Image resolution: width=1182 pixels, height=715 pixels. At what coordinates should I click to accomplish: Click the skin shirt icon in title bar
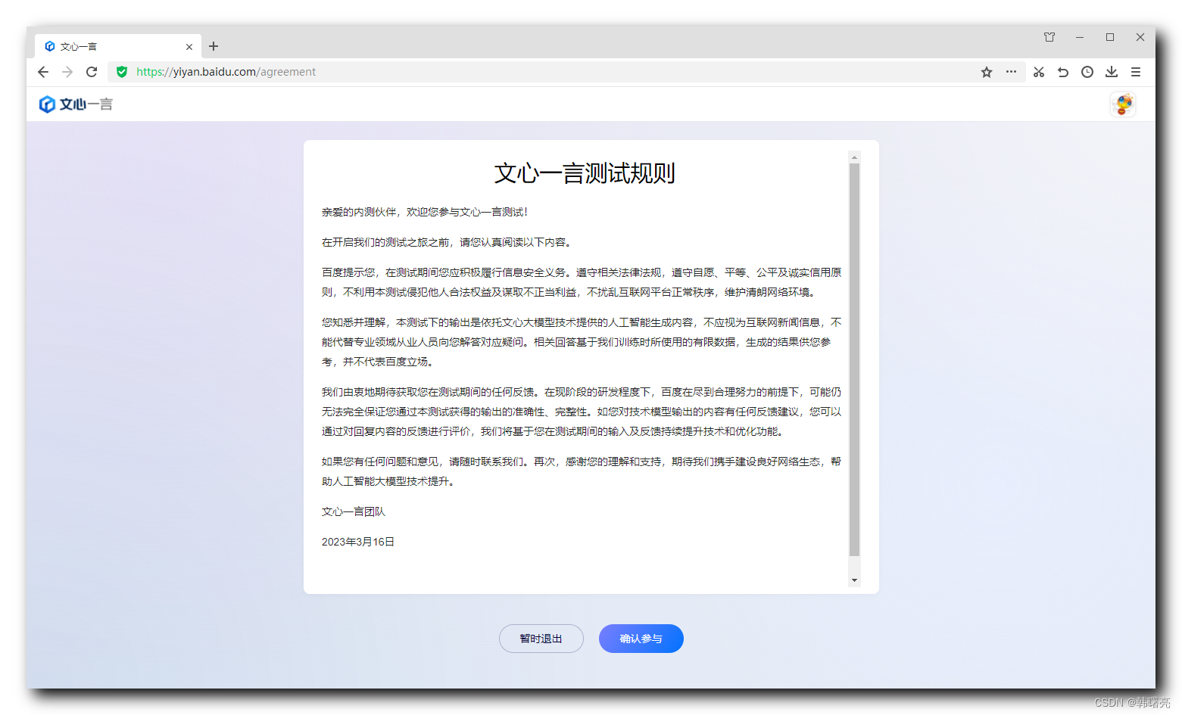click(x=1049, y=37)
